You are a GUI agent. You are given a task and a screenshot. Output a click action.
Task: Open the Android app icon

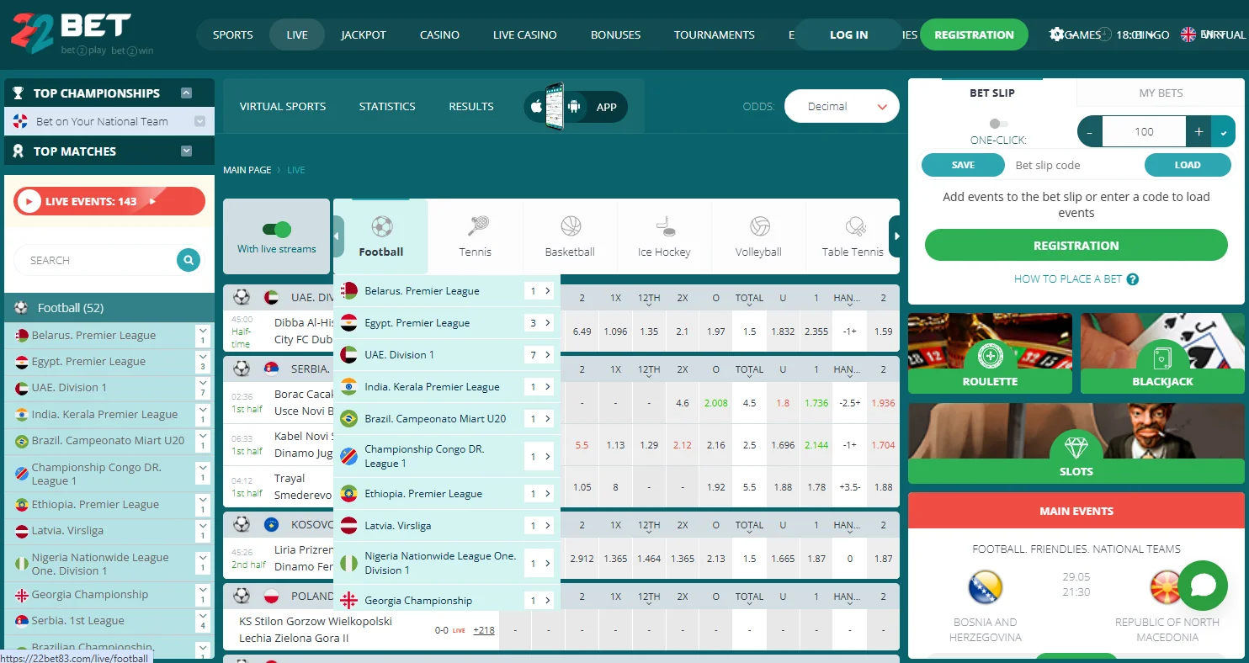pos(575,107)
